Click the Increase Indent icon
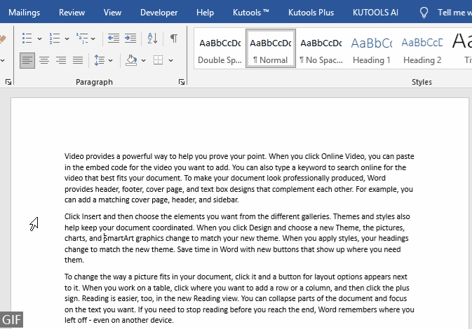The height and width of the screenshot is (329, 472). (x=131, y=38)
